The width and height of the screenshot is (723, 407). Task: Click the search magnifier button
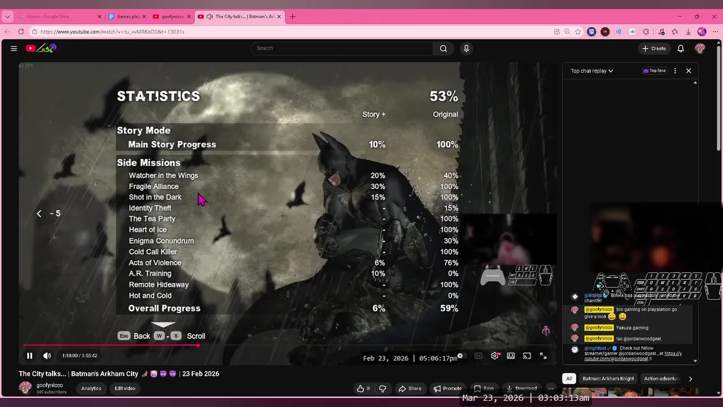coord(443,49)
